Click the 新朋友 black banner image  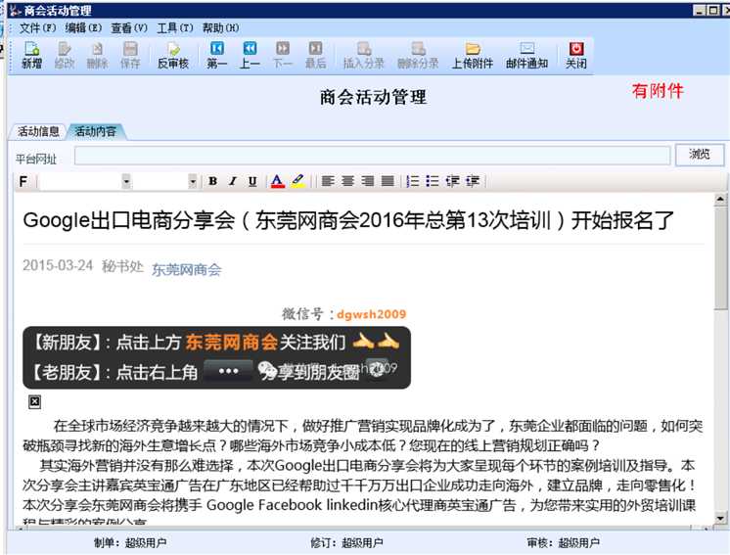[216, 357]
